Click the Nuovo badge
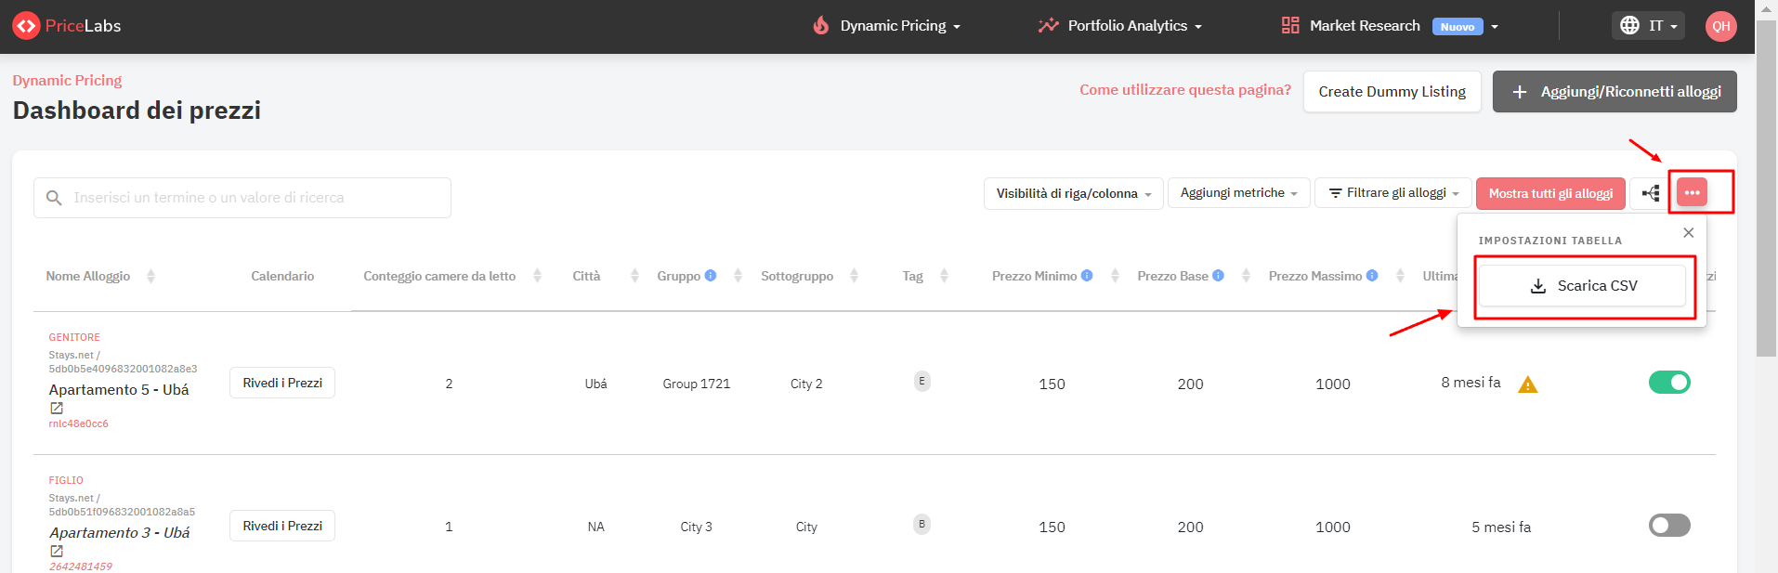The width and height of the screenshot is (1778, 573). (x=1458, y=27)
